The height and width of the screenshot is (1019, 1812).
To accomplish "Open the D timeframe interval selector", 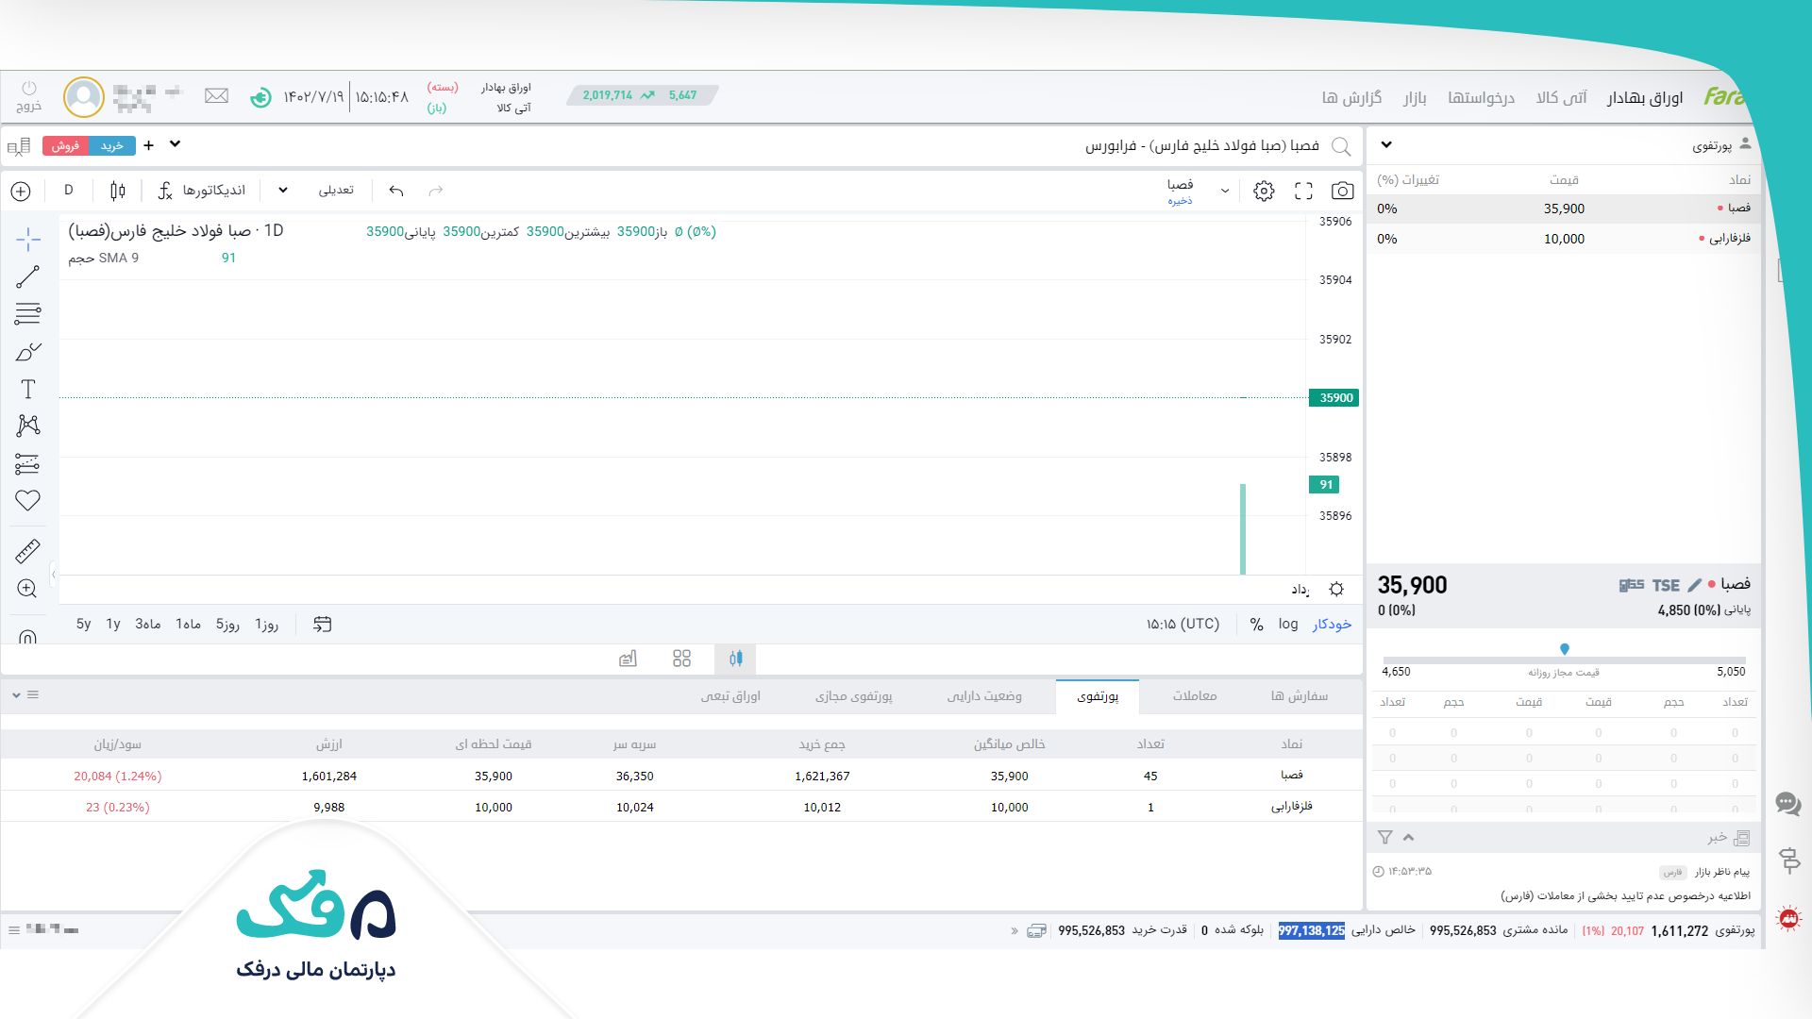I will [x=69, y=191].
